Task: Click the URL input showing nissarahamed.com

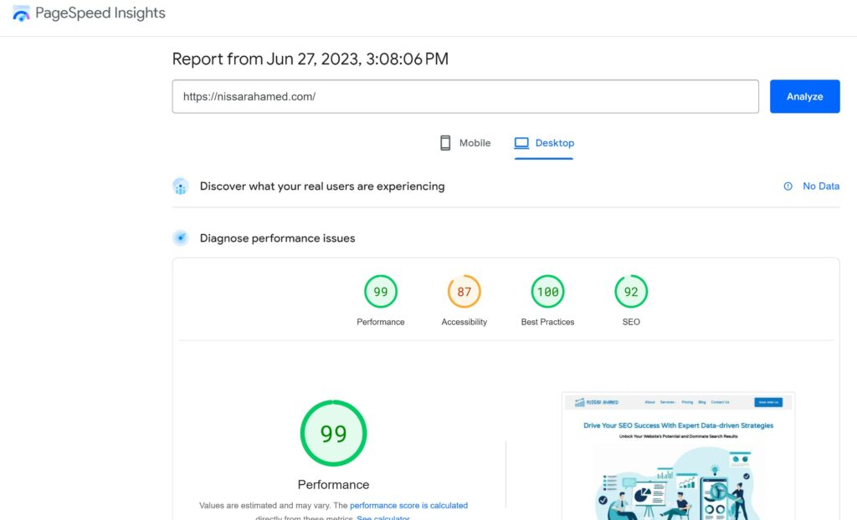Action: tap(464, 96)
